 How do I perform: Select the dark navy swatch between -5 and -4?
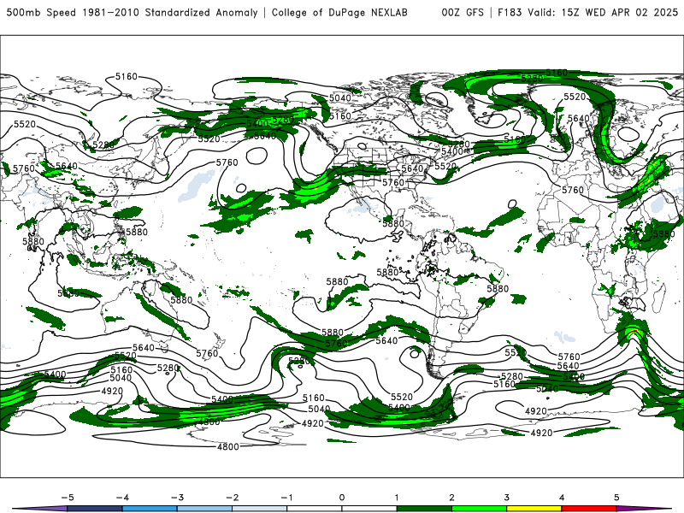[95, 509]
